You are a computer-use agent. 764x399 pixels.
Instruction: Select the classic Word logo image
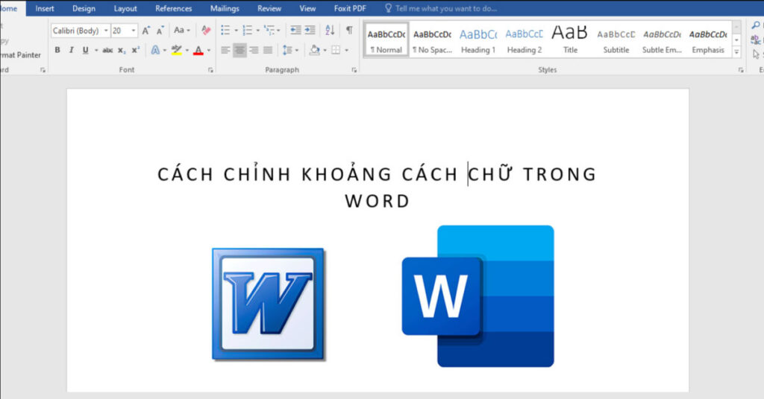(x=269, y=304)
